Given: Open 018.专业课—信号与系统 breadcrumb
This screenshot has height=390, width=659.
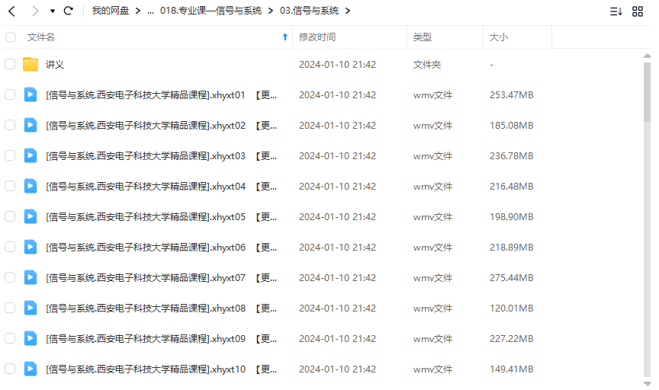Looking at the screenshot, I should pyautogui.click(x=211, y=11).
